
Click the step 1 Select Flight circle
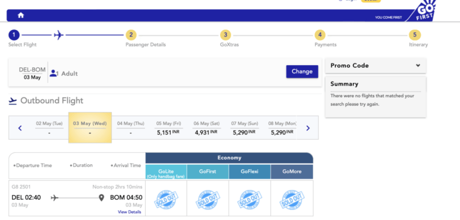pos(14,35)
